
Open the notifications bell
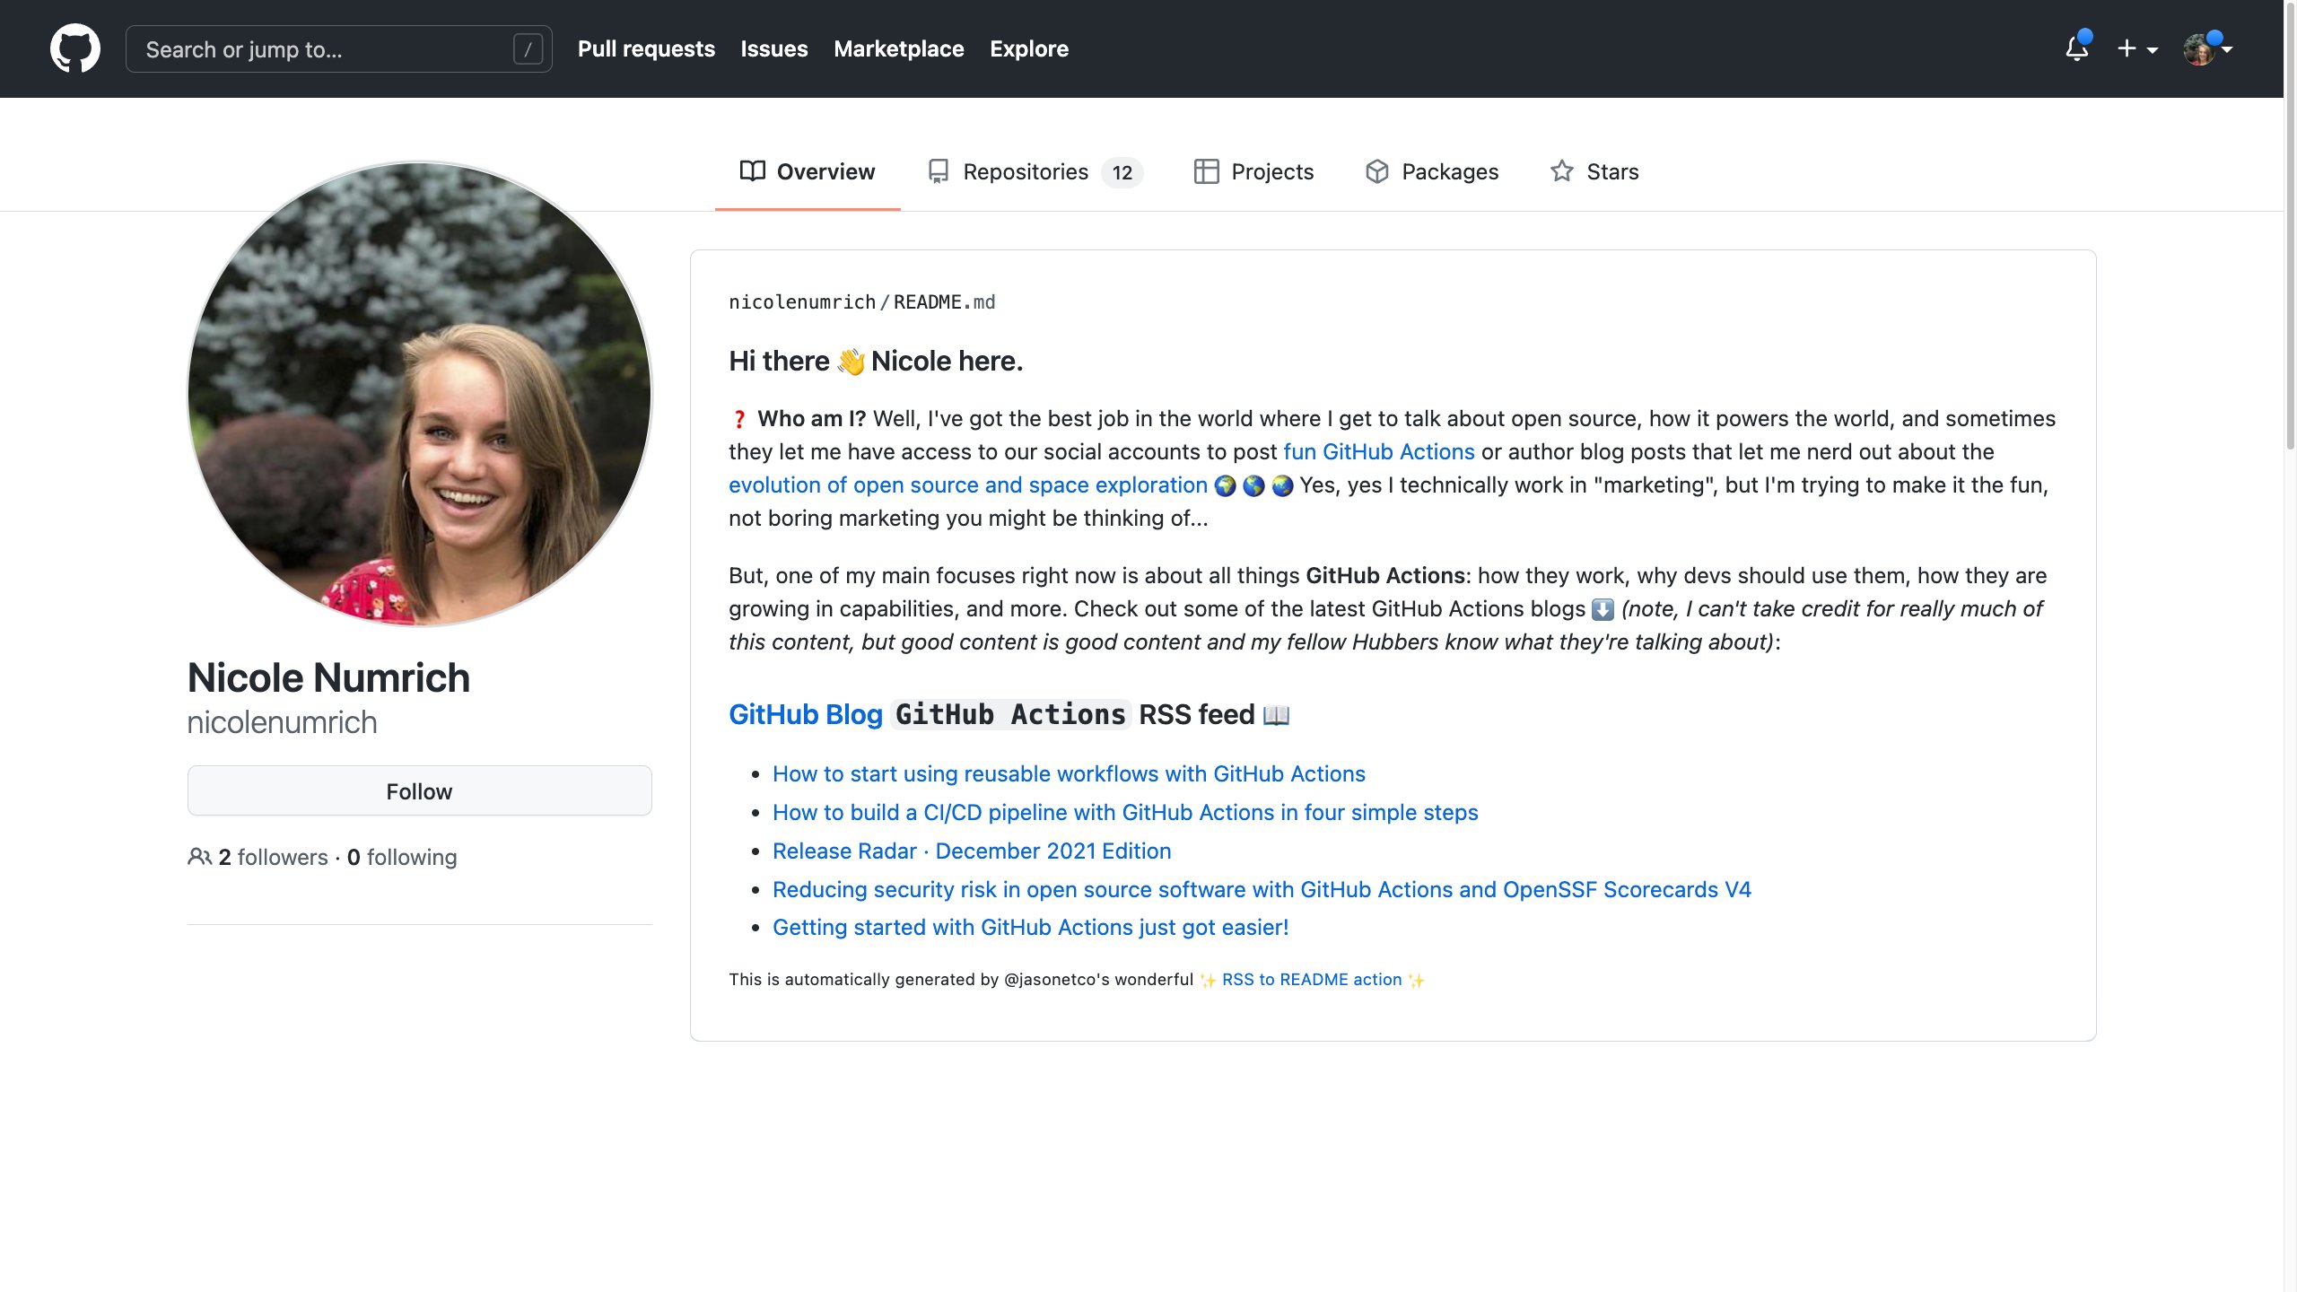pos(2076,48)
